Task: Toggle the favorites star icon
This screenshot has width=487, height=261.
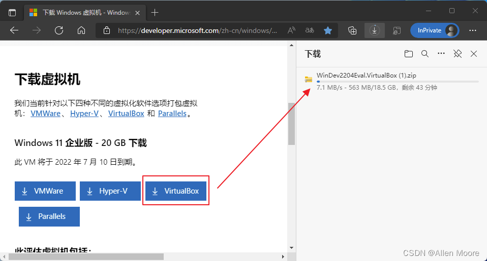Action: 328,30
